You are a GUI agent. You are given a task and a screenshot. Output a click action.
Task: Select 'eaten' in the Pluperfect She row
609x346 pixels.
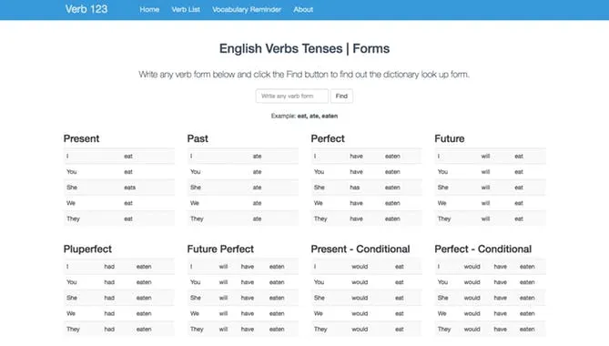click(144, 298)
